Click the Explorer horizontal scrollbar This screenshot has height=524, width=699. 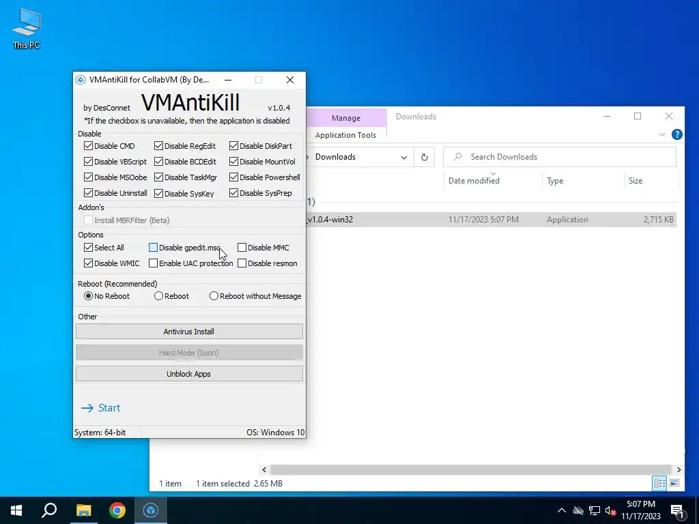(x=470, y=469)
